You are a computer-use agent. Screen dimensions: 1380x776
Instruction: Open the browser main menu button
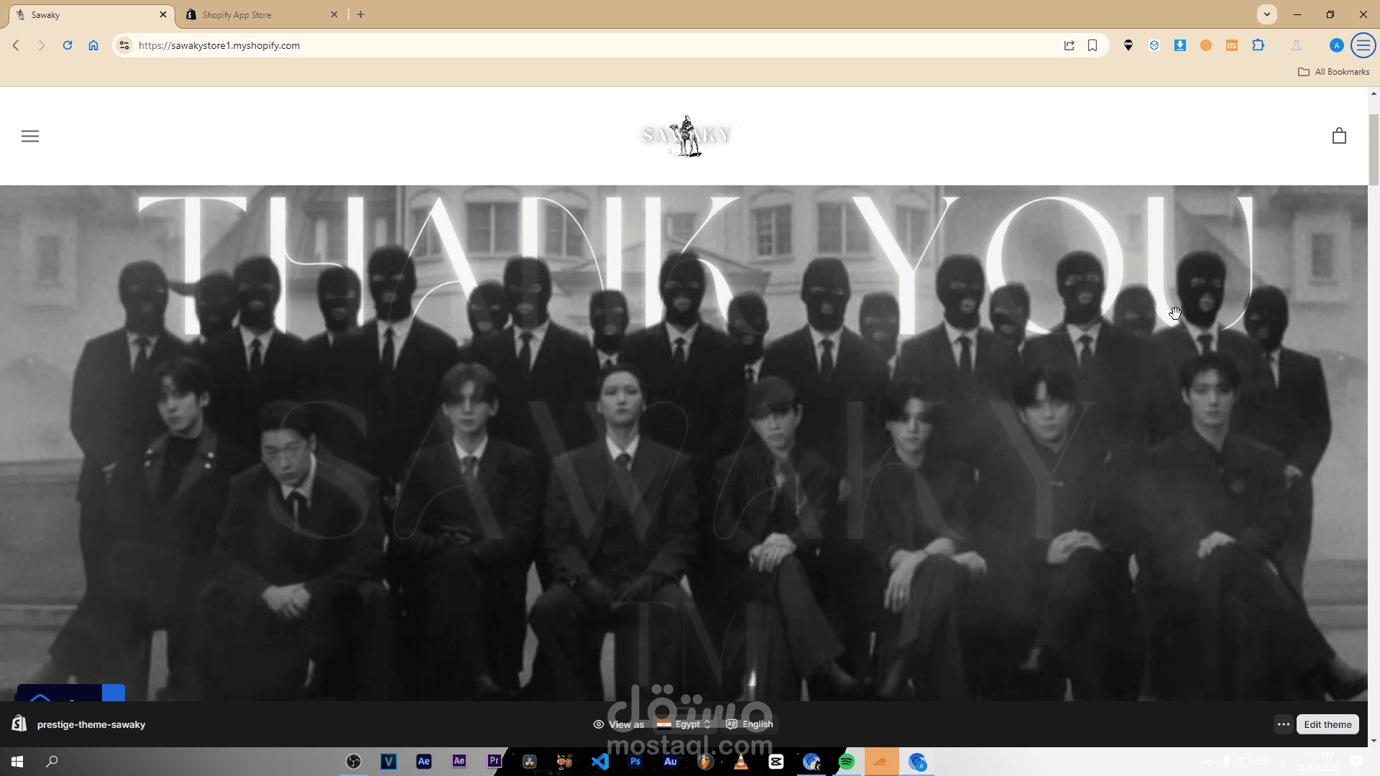pos(1363,45)
